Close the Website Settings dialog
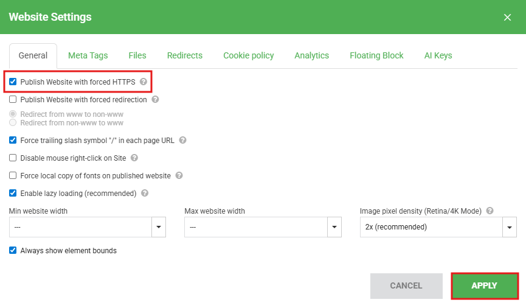 [x=507, y=17]
